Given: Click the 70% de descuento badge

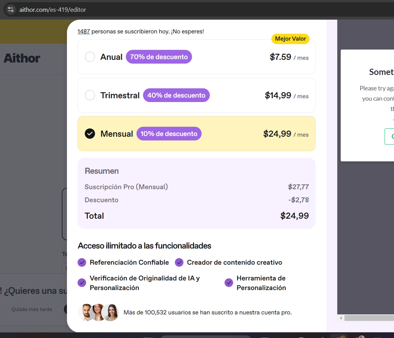Looking at the screenshot, I should click(159, 57).
